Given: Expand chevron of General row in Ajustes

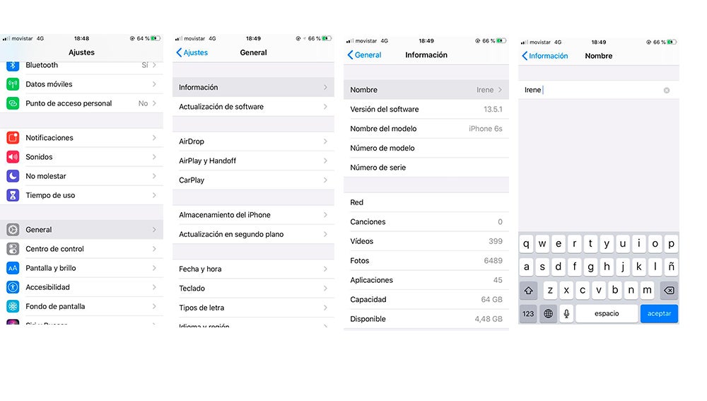Looking at the screenshot, I should tap(154, 230).
